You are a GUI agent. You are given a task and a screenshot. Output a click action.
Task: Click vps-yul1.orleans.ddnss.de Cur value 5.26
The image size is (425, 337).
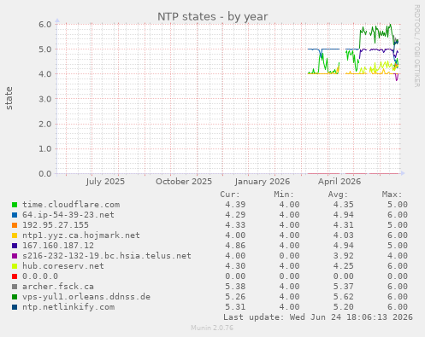pos(235,297)
